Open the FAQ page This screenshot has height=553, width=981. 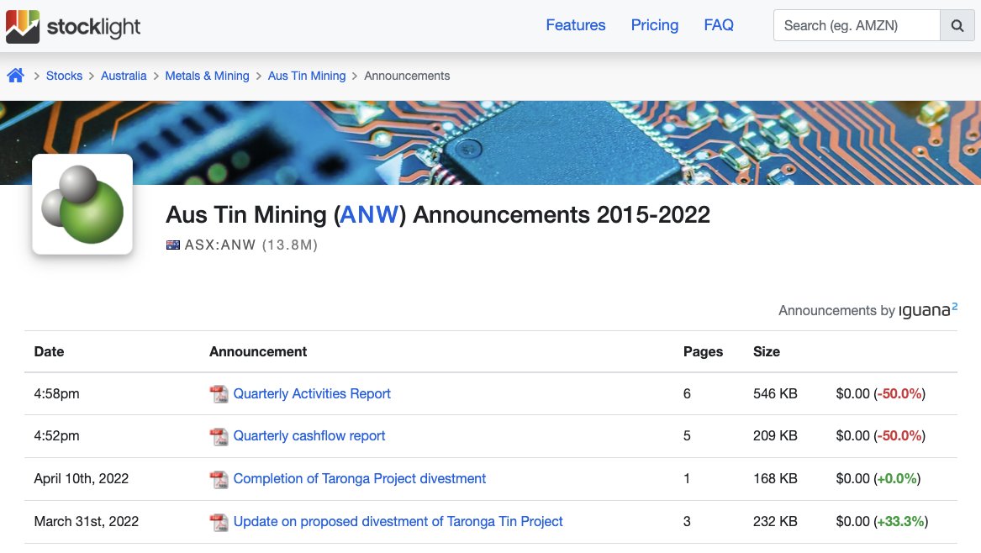coord(718,25)
